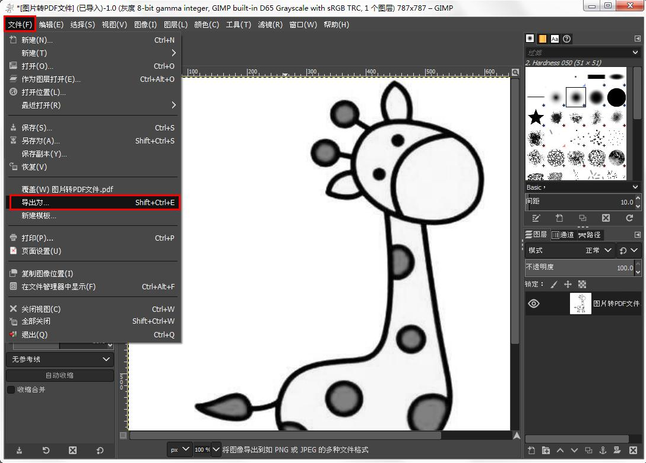Click the canvas horizontal scrollbar

pos(285,436)
